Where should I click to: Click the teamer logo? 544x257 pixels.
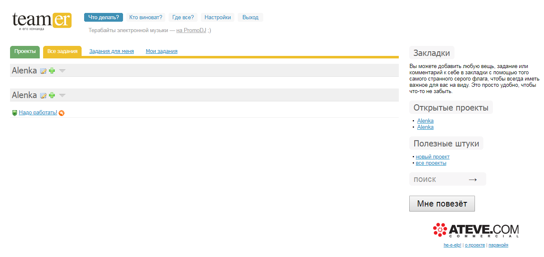(x=42, y=21)
